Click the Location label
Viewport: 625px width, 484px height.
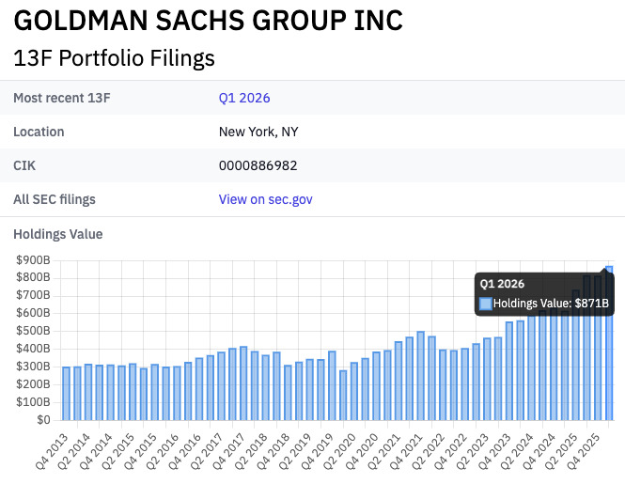pyautogui.click(x=39, y=132)
